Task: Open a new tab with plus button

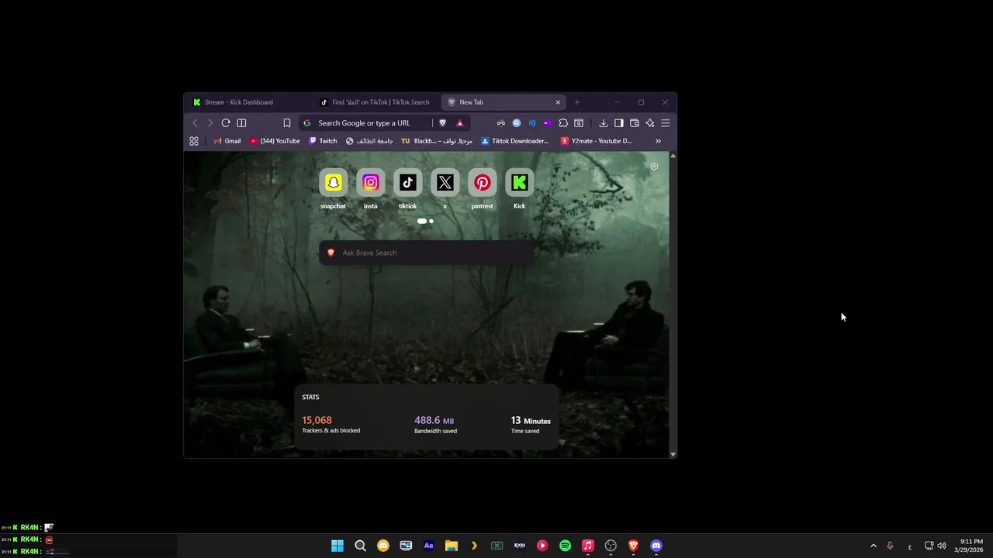Action: [576, 102]
